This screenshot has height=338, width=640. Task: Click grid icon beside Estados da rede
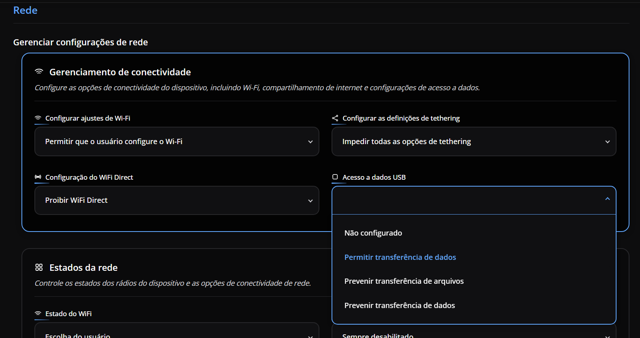point(39,268)
